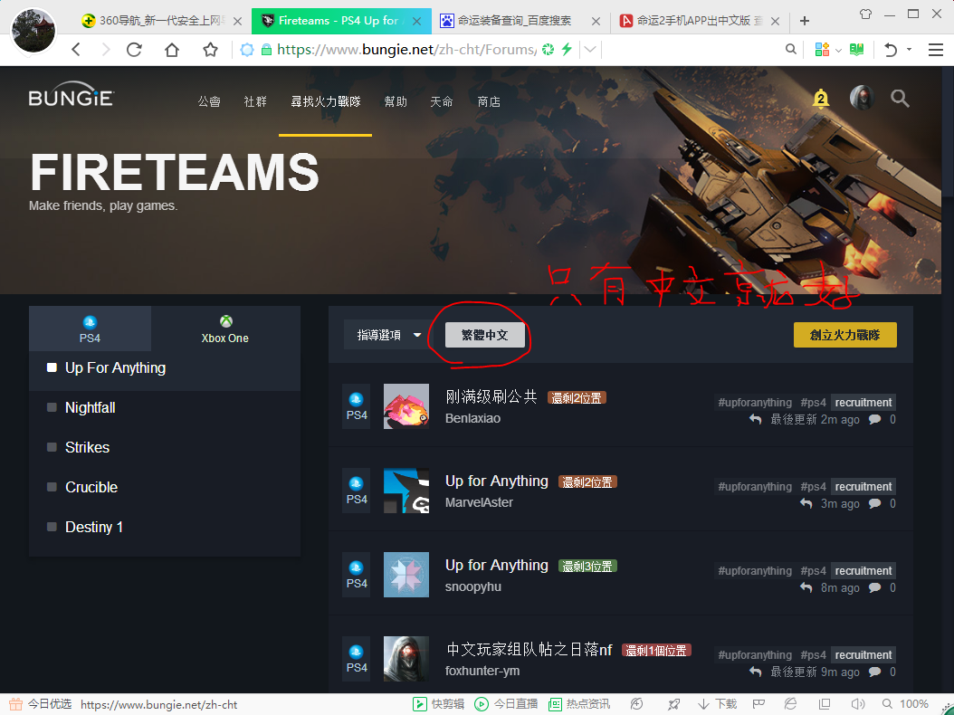Expand the undo icon dropdown arrow
Image resolution: width=954 pixels, height=715 pixels.
[909, 49]
